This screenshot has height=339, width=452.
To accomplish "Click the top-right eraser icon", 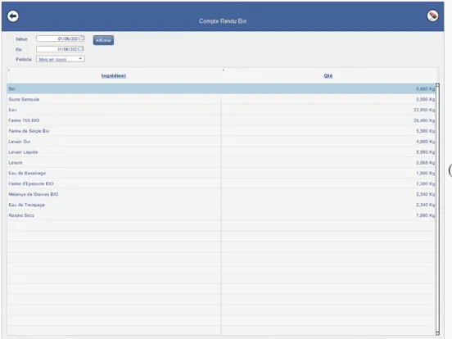I will click(432, 16).
